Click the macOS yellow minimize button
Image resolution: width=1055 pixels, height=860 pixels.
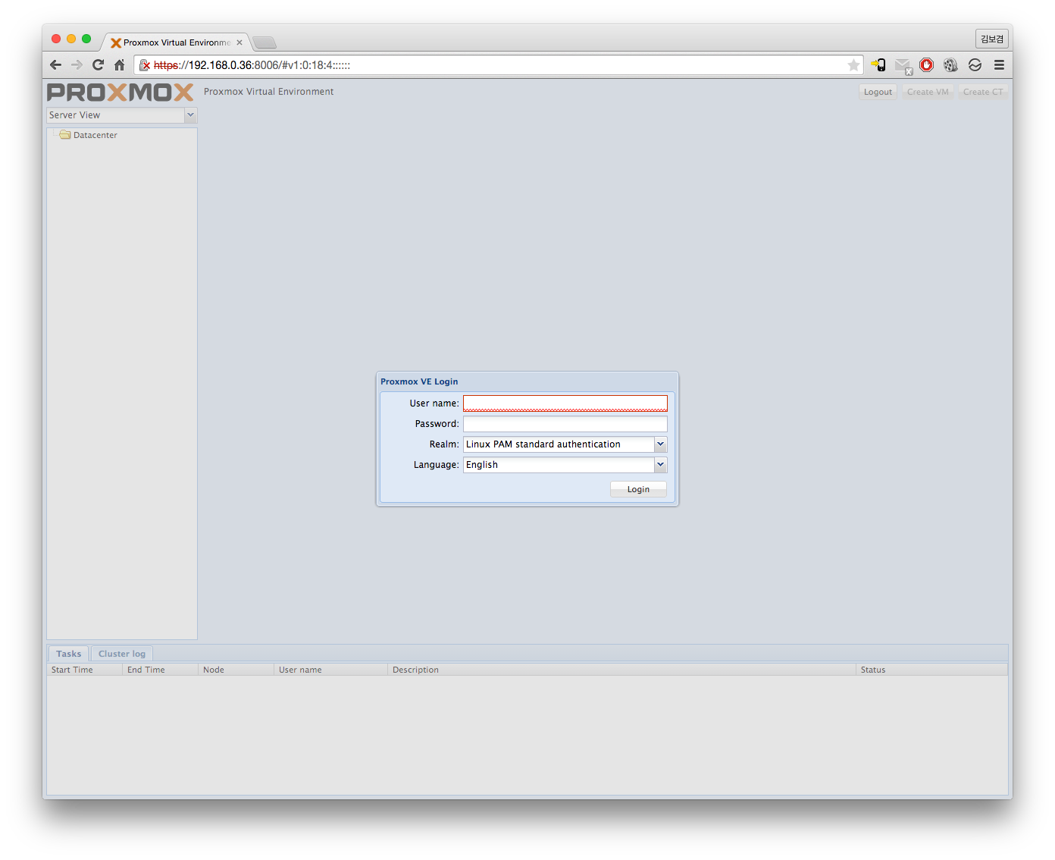(x=71, y=39)
